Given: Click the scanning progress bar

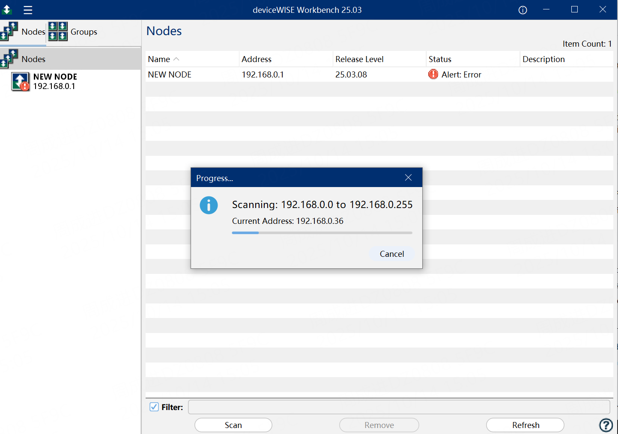Looking at the screenshot, I should point(322,233).
